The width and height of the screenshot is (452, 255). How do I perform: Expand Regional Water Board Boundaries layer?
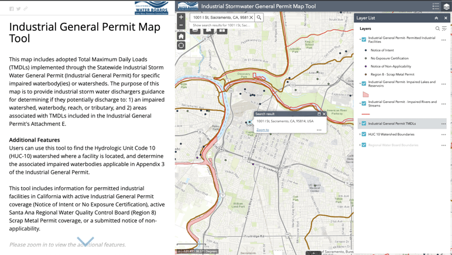click(360, 145)
